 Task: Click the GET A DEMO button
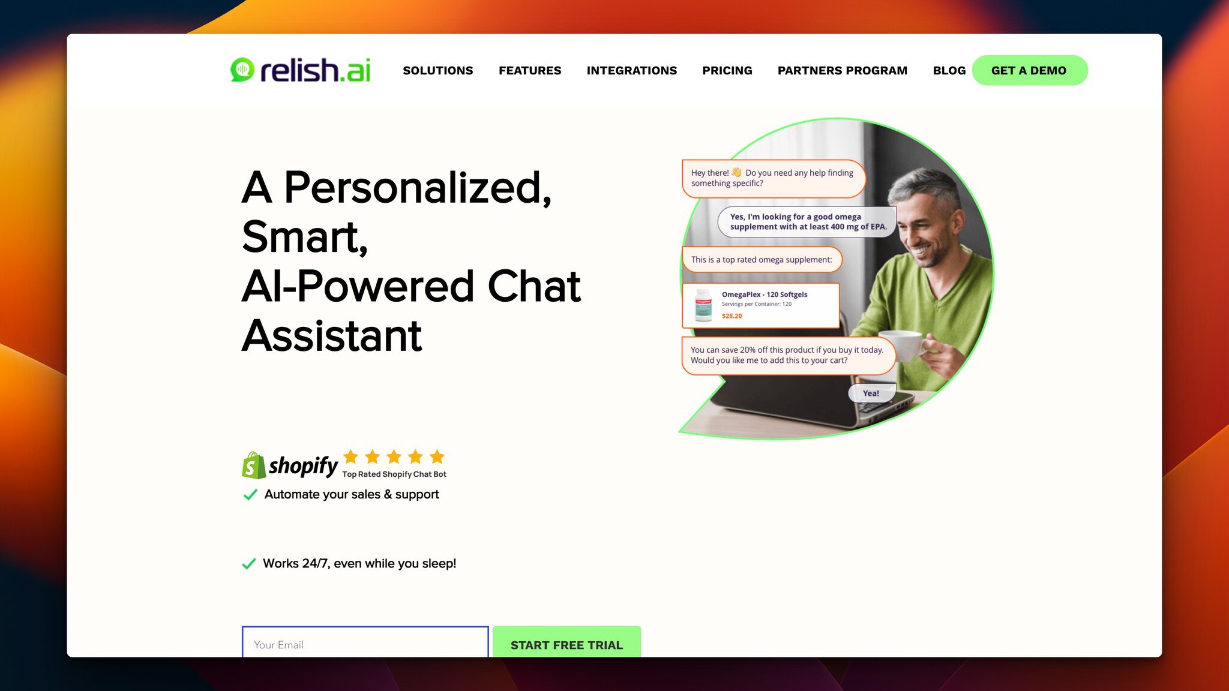click(x=1029, y=70)
